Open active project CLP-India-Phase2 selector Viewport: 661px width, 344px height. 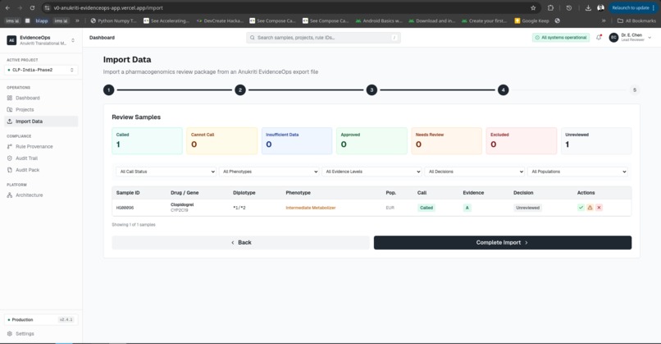[41, 70]
